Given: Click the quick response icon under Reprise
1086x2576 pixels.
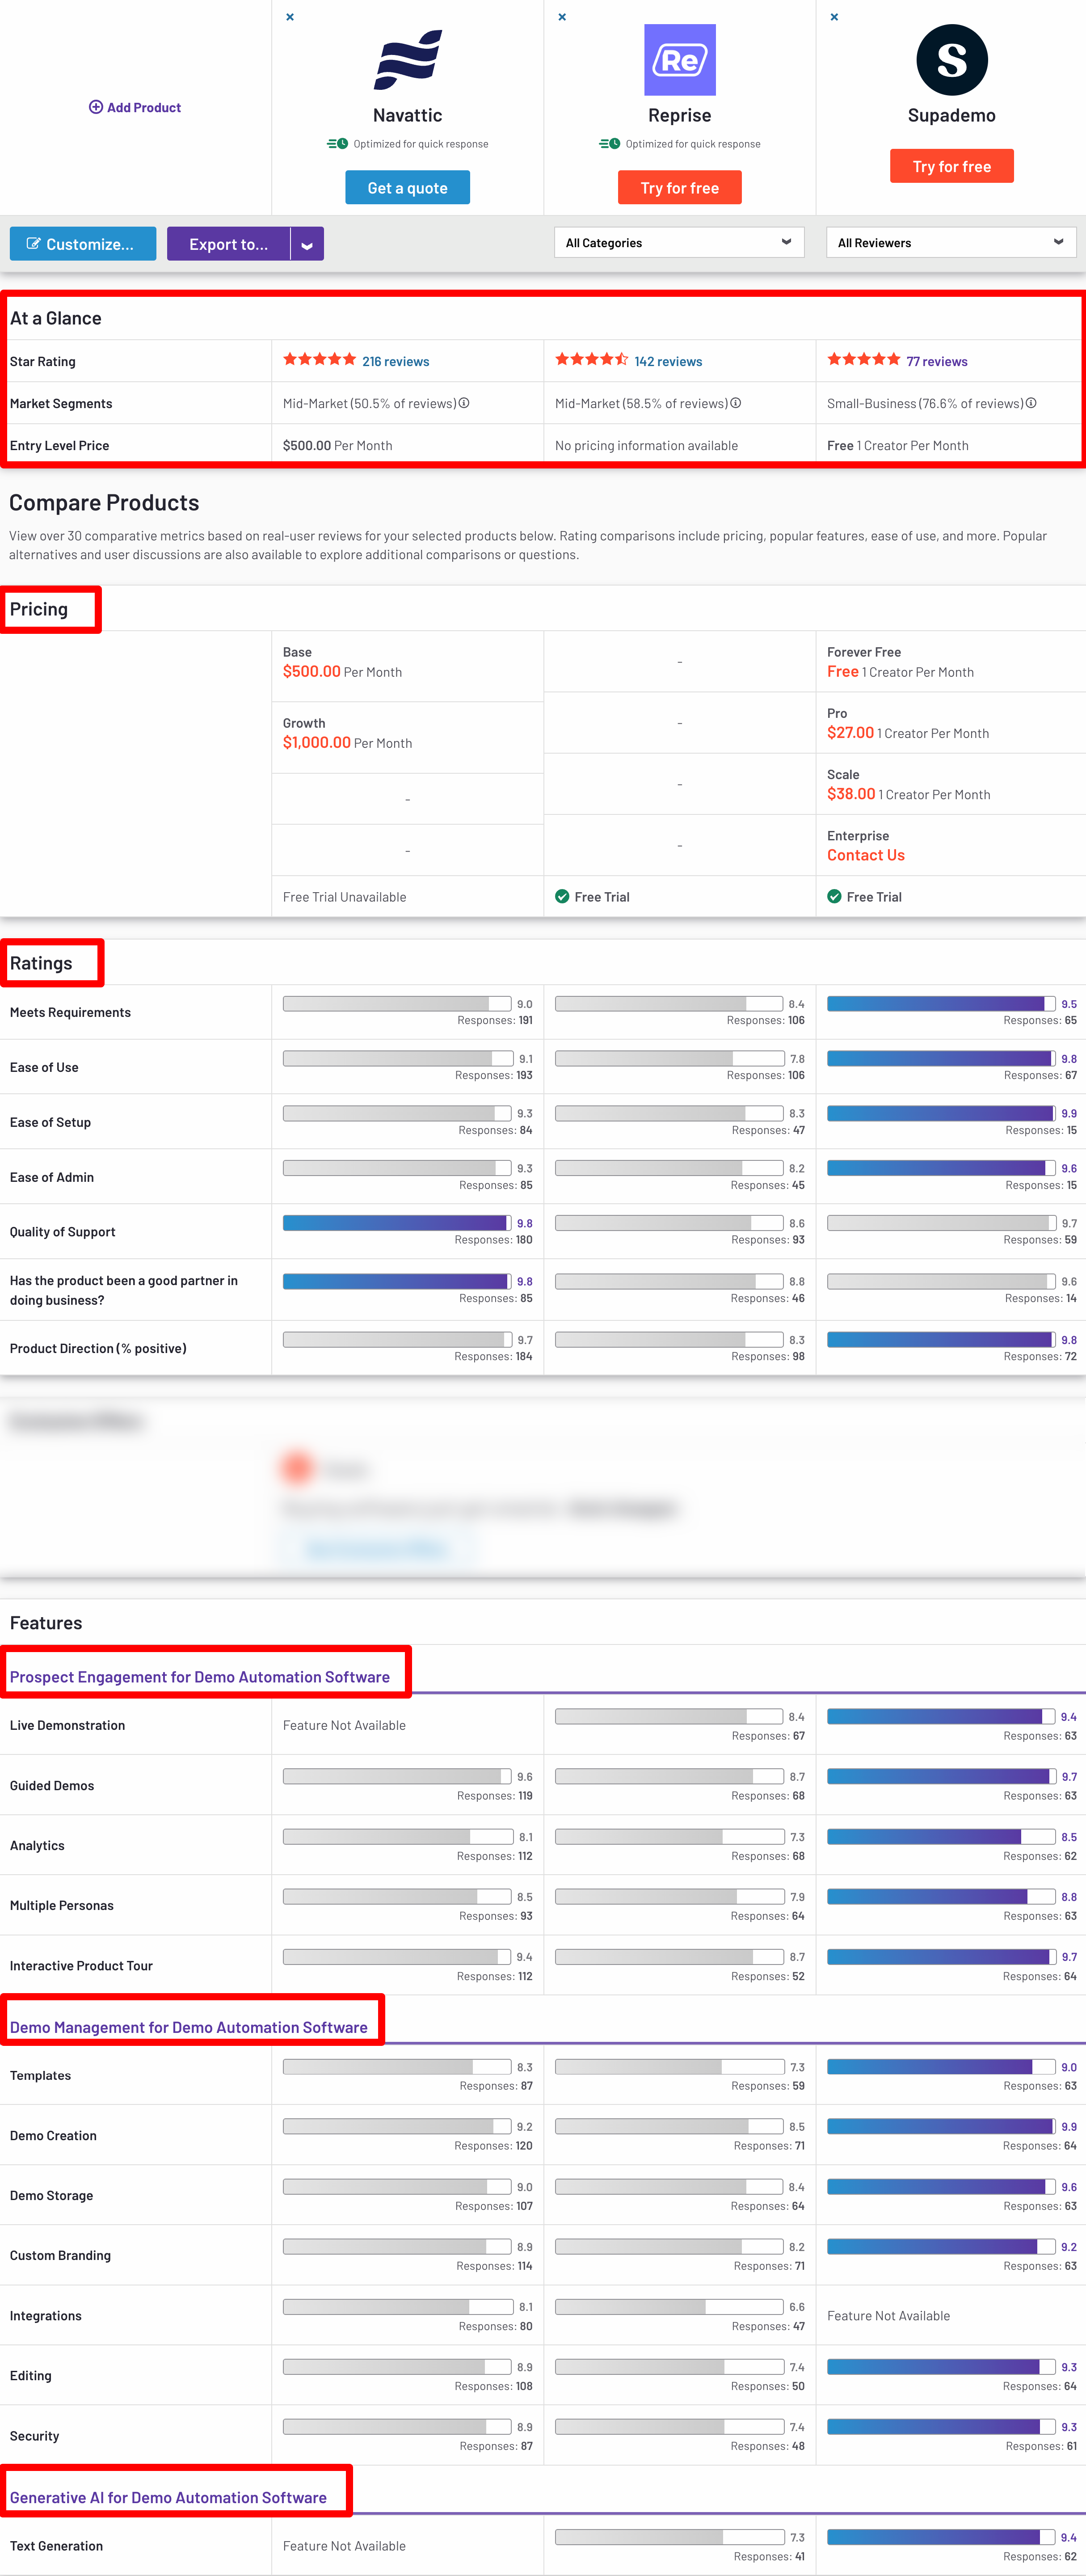Looking at the screenshot, I should click(609, 144).
